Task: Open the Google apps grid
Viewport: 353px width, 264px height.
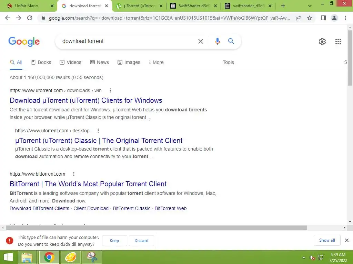Action: [x=338, y=42]
